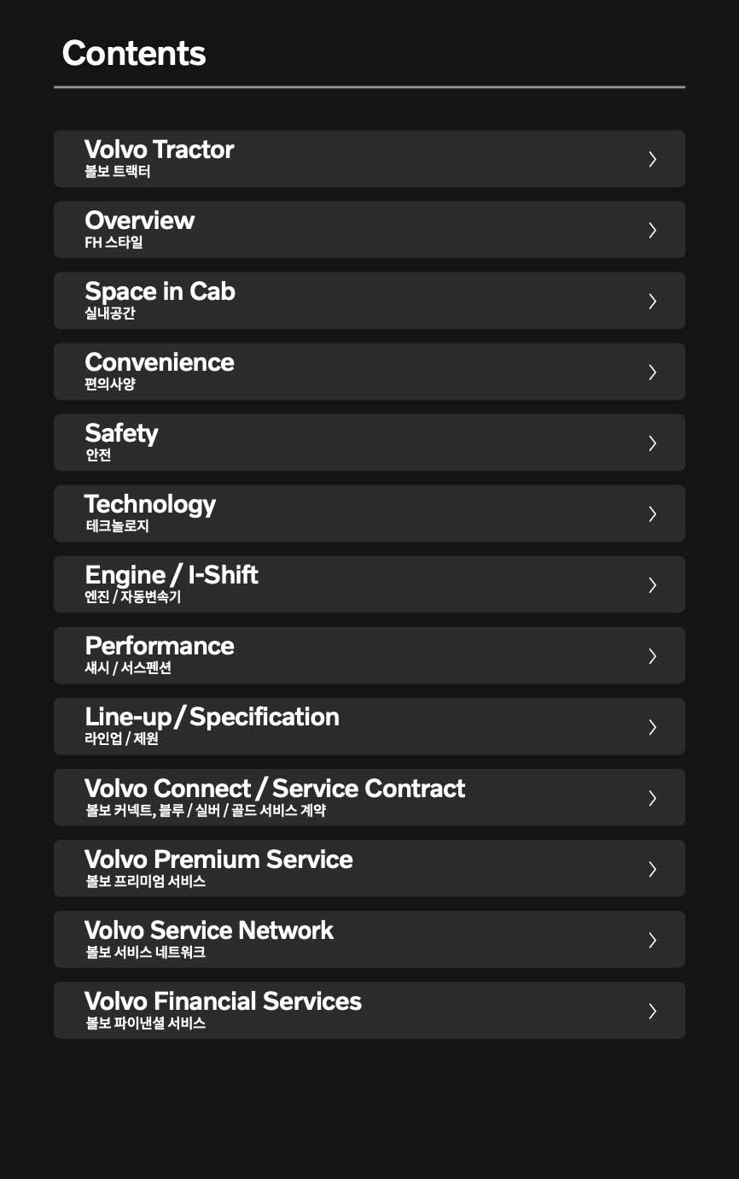The height and width of the screenshot is (1179, 739).
Task: Open the Performance heading text
Action: point(160,646)
